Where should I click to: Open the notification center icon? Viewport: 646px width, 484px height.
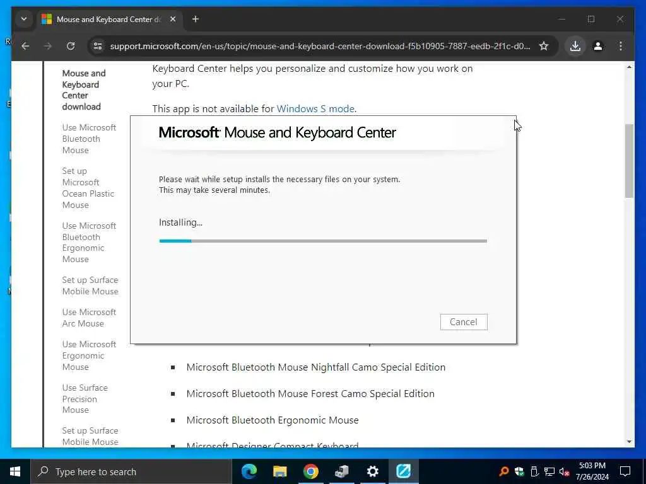tap(625, 471)
